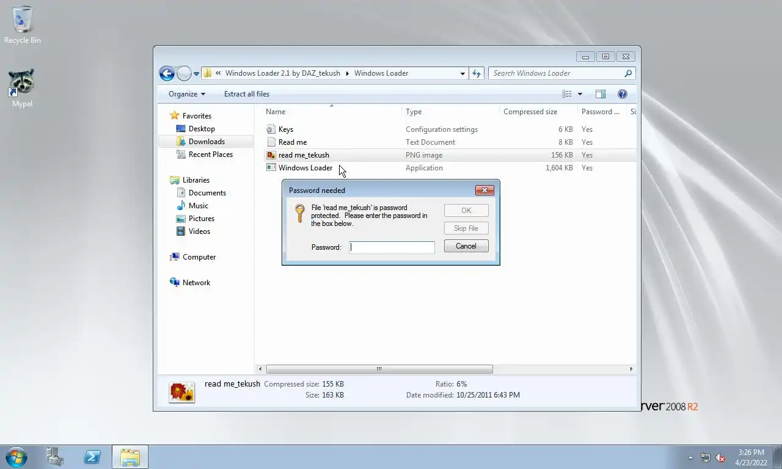The width and height of the screenshot is (782, 469).
Task: Select Libraries in the navigation pane
Action: click(195, 180)
